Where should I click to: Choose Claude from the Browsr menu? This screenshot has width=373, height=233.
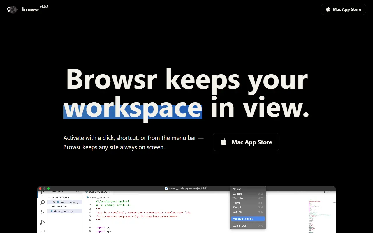[248, 212]
